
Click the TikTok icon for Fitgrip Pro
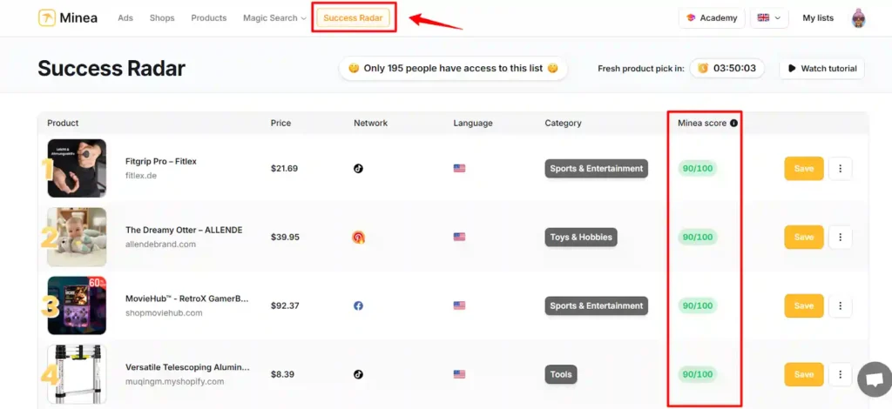point(358,168)
